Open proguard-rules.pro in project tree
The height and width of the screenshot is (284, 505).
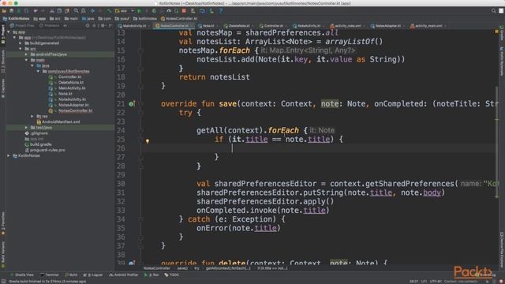coord(47,150)
